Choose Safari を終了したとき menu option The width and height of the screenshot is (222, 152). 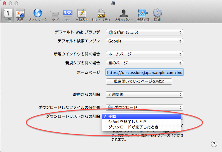(142, 122)
